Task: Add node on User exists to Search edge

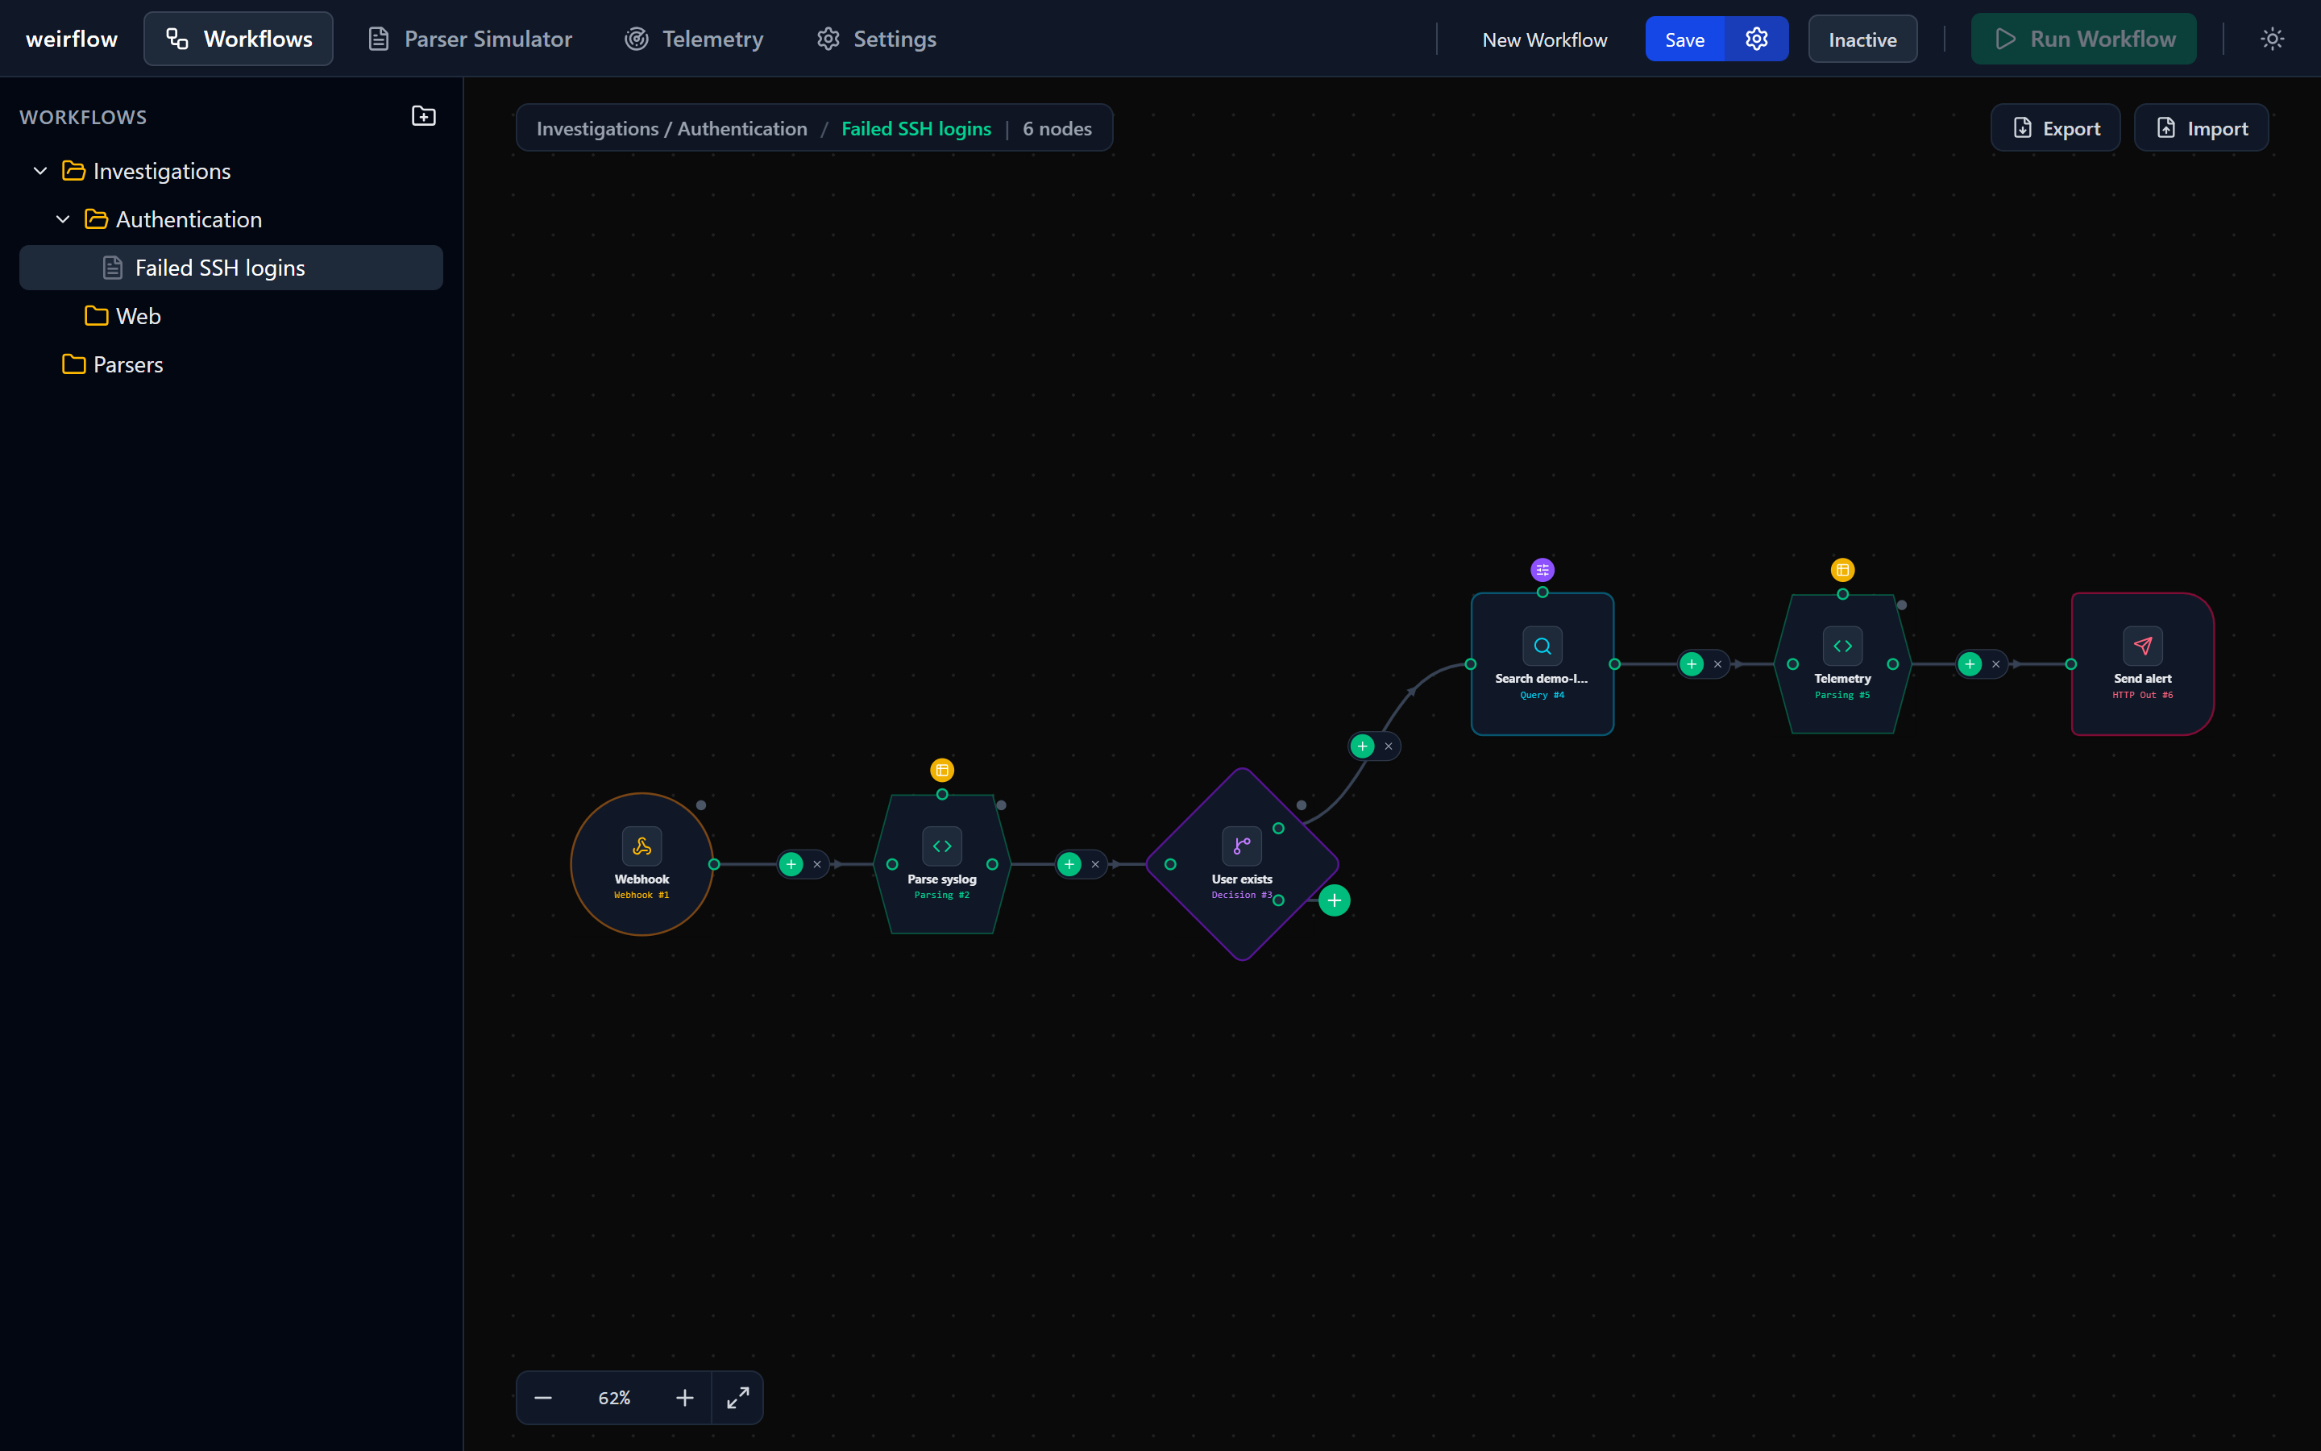Action: 1362,746
